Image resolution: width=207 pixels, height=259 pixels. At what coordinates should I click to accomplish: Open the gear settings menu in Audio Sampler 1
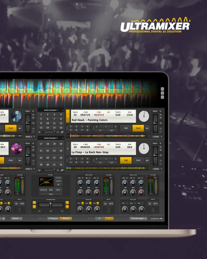[39, 132]
